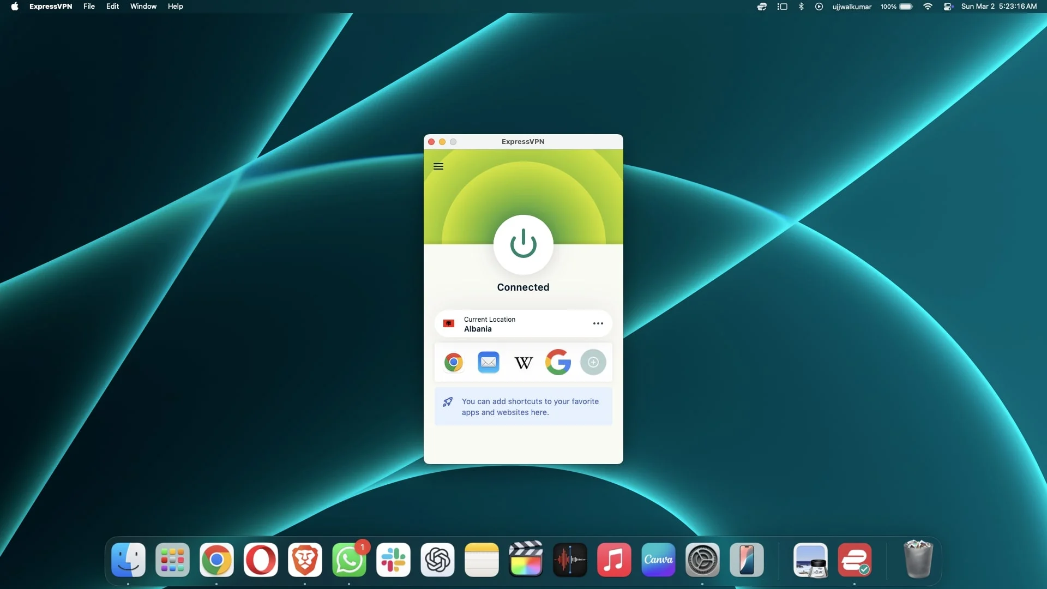Viewport: 1047px width, 589px height.
Task: Open the Apple menu
Action: [x=15, y=7]
